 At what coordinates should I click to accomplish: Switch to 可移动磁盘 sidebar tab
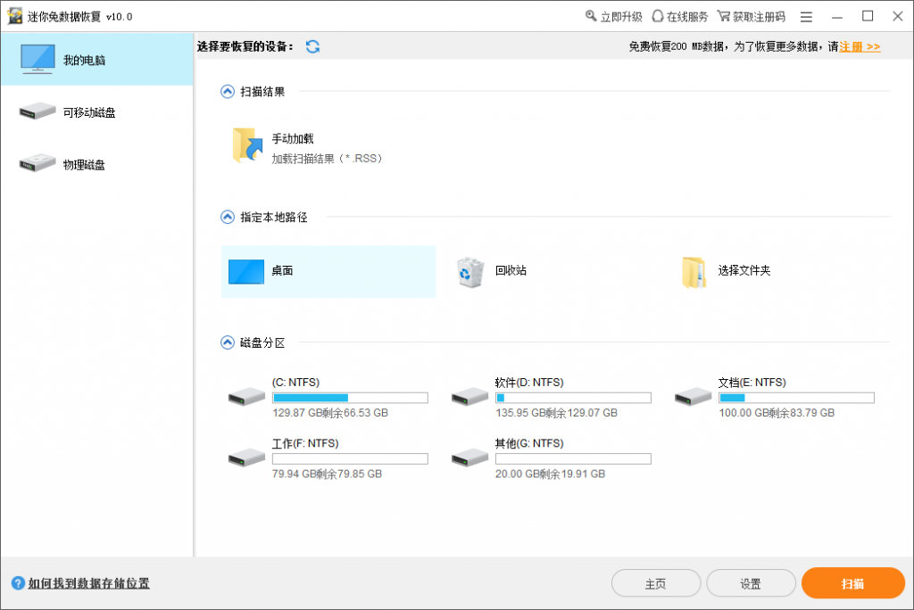click(96, 111)
